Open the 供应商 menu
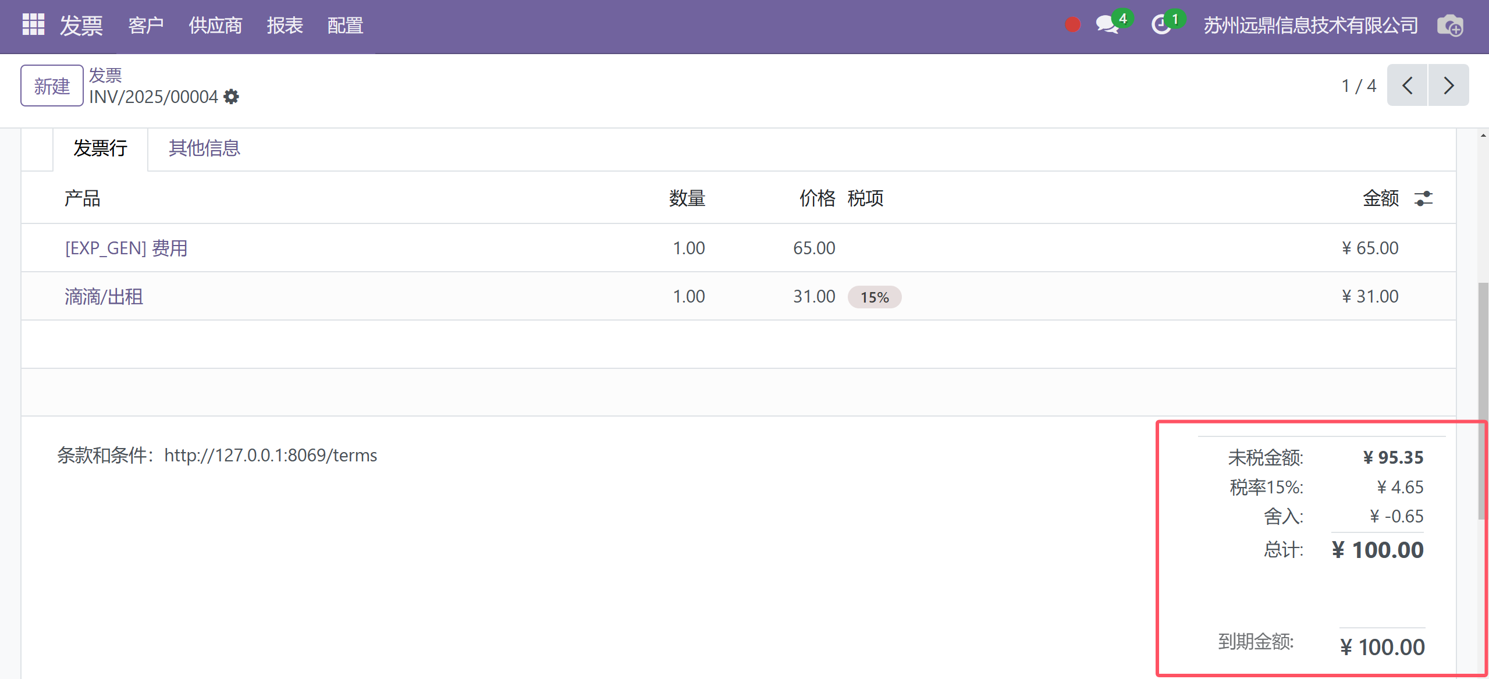Image resolution: width=1489 pixels, height=679 pixels. pos(215,26)
